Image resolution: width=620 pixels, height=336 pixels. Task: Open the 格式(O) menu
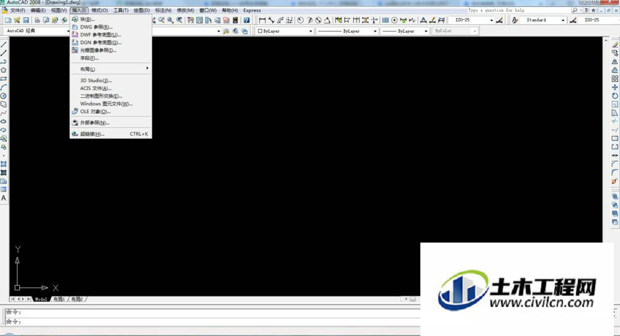coord(100,11)
